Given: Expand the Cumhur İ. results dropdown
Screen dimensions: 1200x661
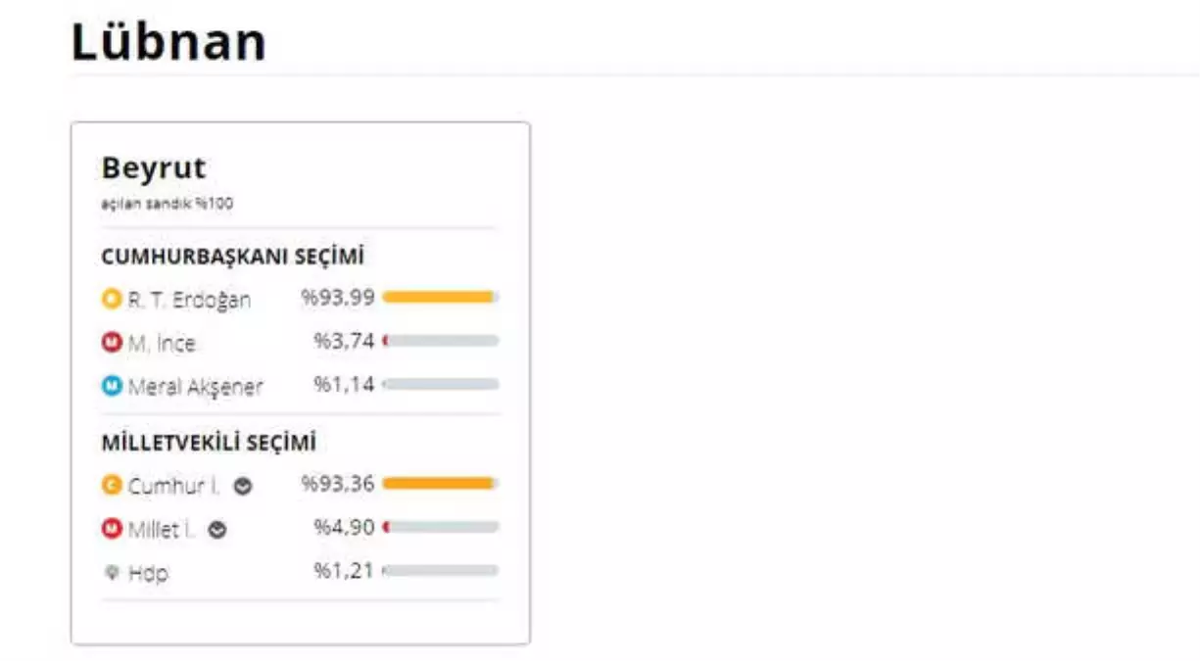Looking at the screenshot, I should 243,483.
